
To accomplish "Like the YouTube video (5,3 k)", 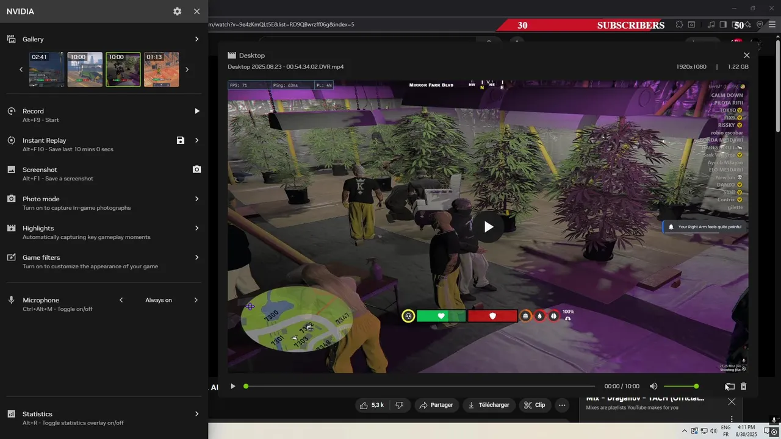I will click(372, 405).
